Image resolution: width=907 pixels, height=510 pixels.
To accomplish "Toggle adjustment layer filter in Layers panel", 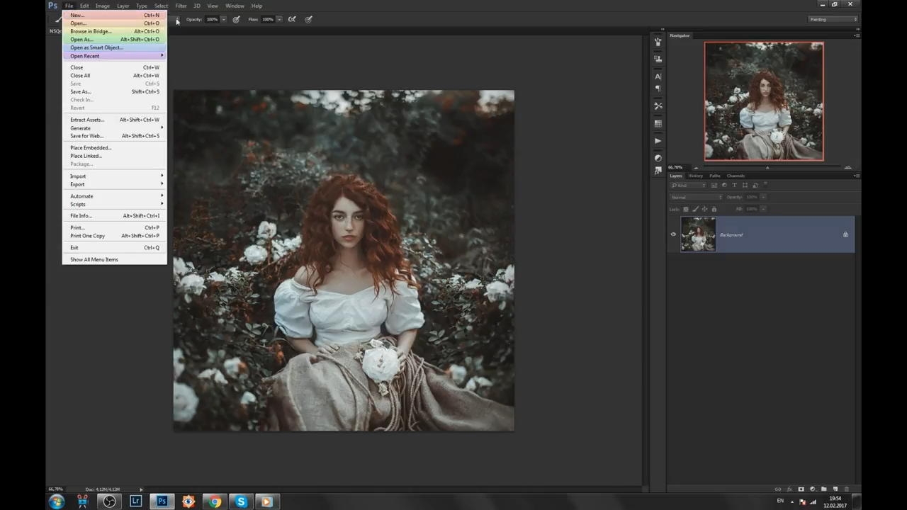I will [x=723, y=186].
